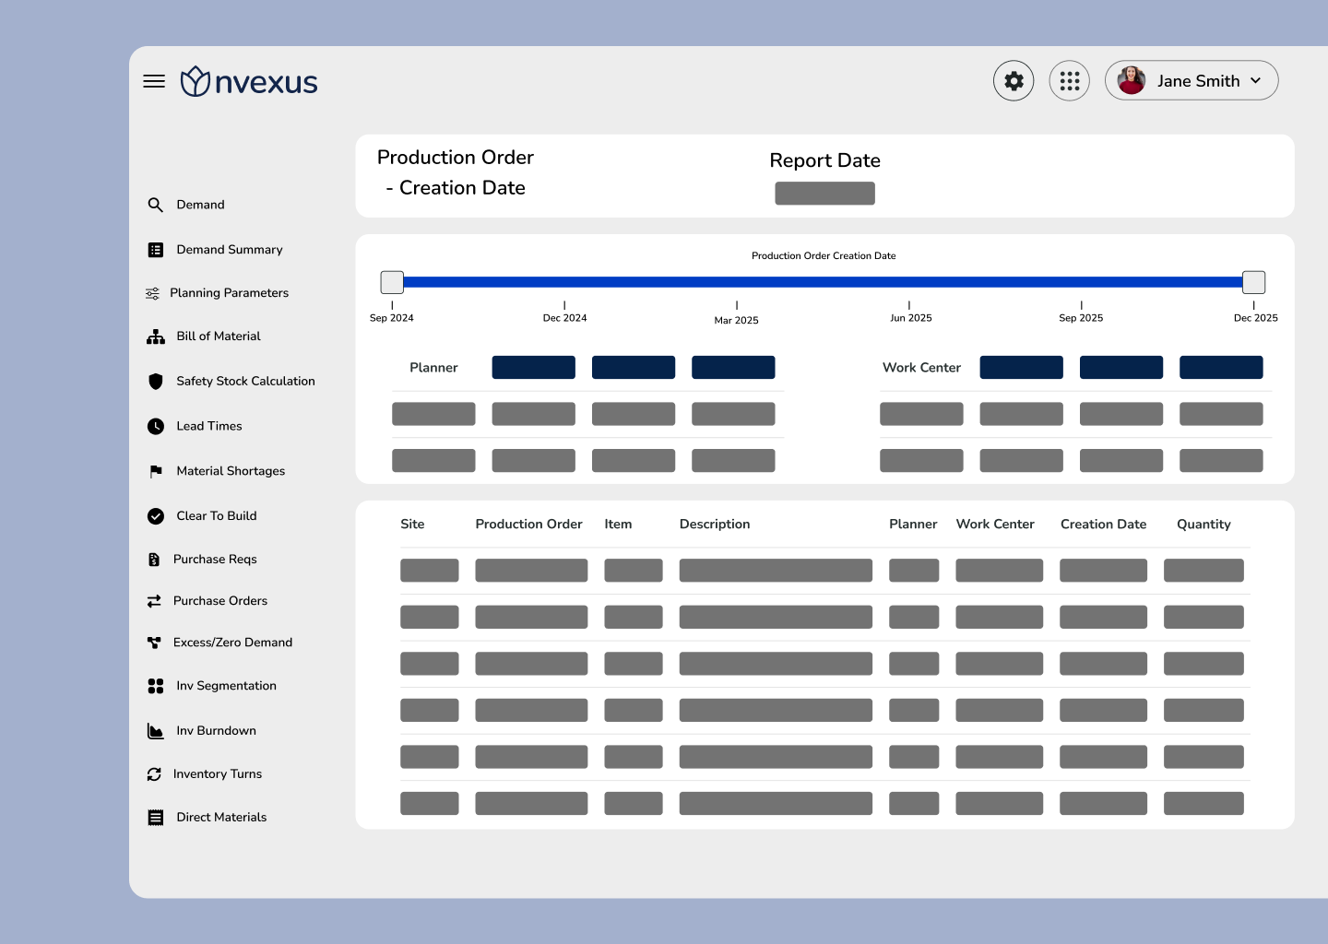Select Safety Stock Calculation in sidebar
Image resolution: width=1328 pixels, height=944 pixels.
click(x=245, y=381)
